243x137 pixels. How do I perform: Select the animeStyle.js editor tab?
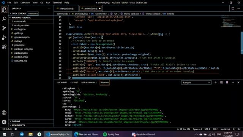(91, 8)
